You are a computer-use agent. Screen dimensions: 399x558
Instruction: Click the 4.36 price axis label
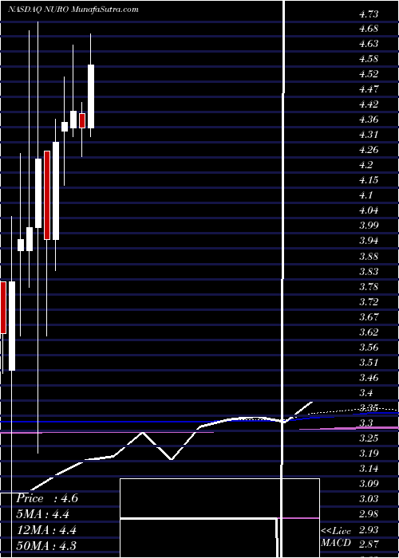(x=369, y=120)
